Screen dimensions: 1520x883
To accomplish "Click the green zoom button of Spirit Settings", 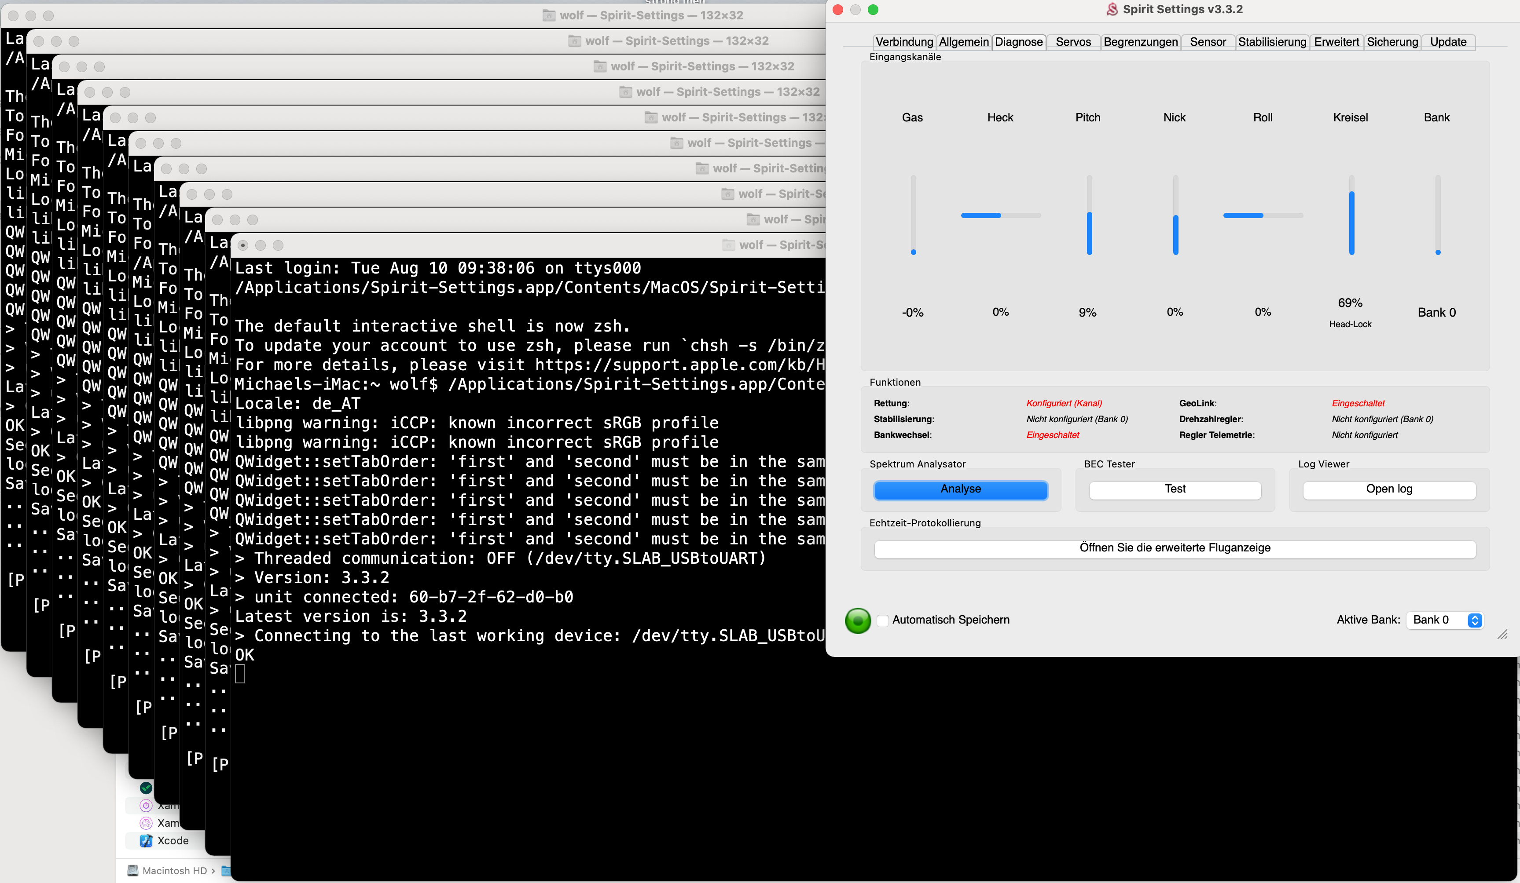I will (873, 10).
